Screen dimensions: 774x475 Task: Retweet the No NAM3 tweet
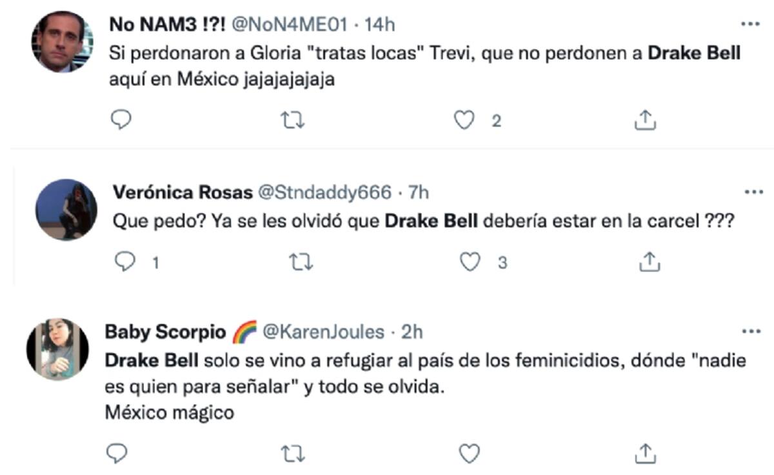pyautogui.click(x=293, y=120)
